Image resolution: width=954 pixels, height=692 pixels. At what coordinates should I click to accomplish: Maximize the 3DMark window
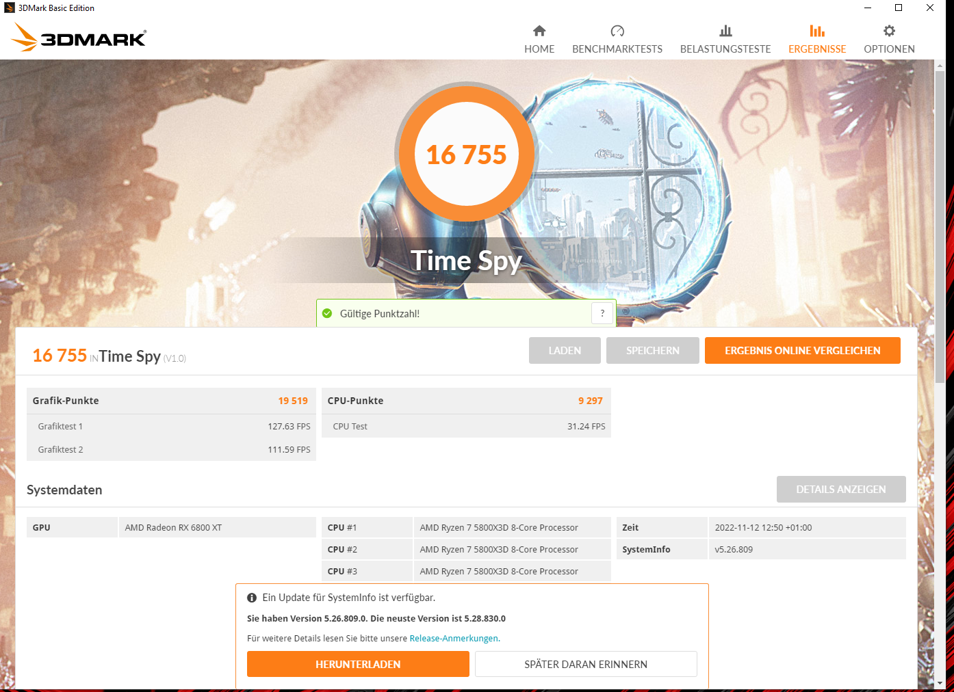tap(899, 8)
